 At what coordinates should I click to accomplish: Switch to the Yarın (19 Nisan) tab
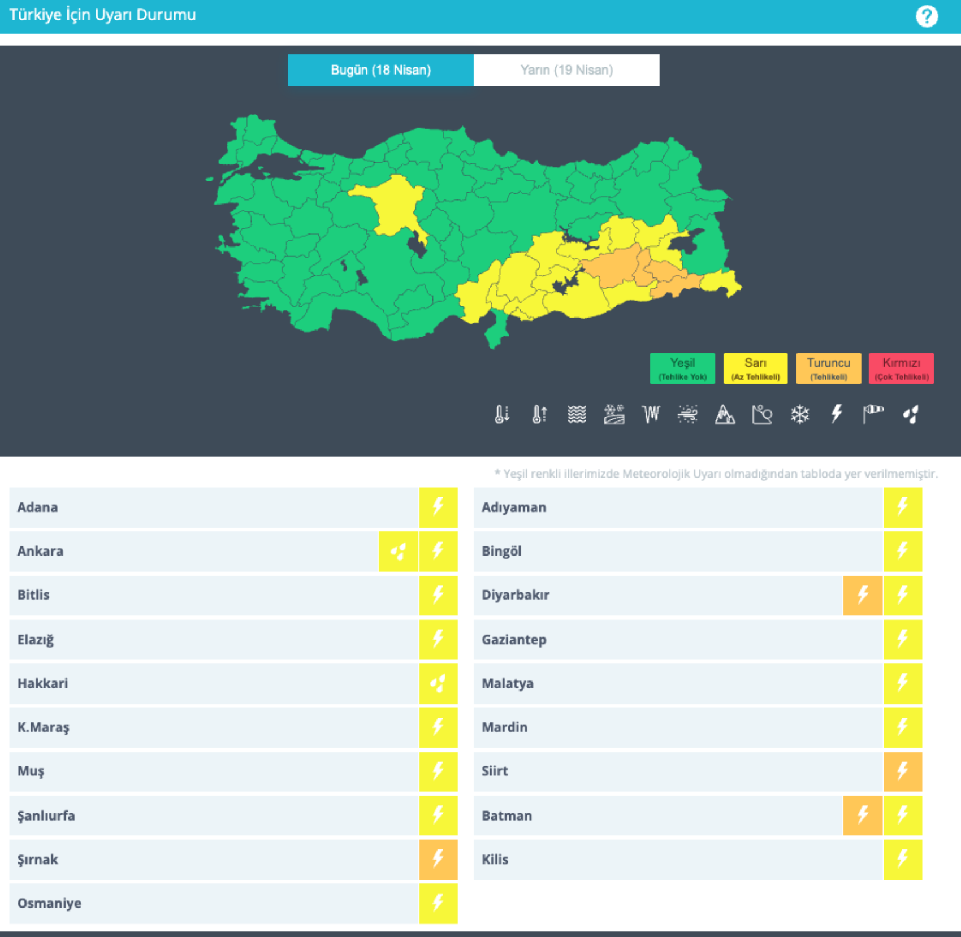[x=566, y=70]
